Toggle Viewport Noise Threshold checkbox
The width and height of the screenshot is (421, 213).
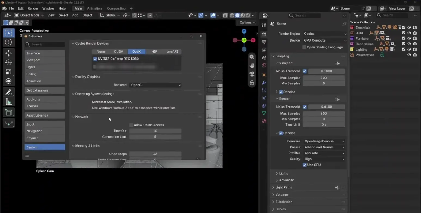click(x=304, y=71)
